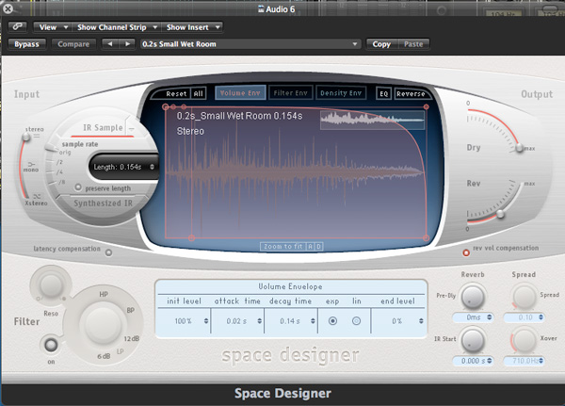The image size is (565, 406).
Task: Open the EQ view
Action: [384, 94]
